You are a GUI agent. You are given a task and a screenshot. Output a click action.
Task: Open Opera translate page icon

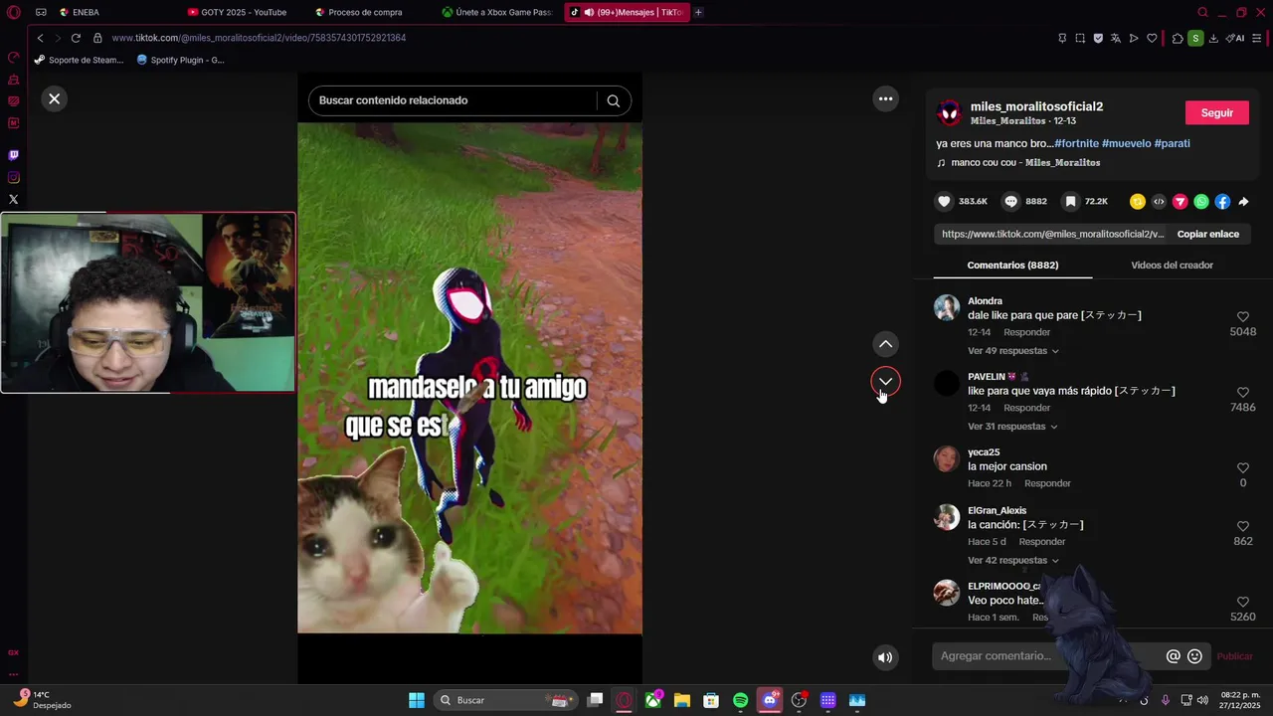(x=1116, y=38)
